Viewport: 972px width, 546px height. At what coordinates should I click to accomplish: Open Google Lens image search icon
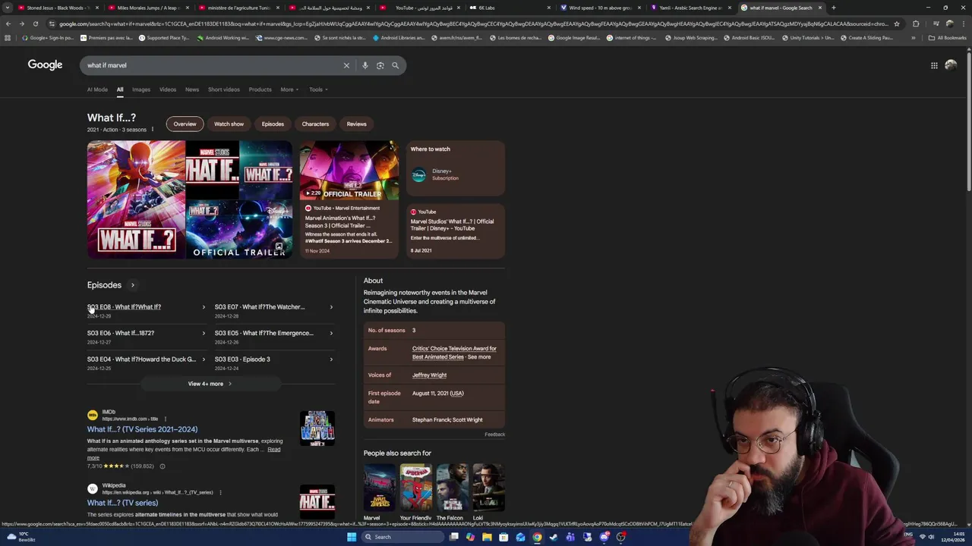380,65
